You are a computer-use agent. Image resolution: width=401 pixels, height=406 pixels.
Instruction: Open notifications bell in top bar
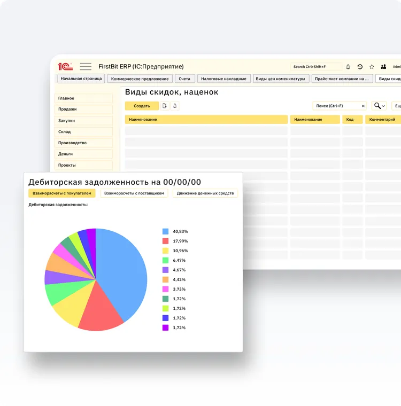[348, 67]
